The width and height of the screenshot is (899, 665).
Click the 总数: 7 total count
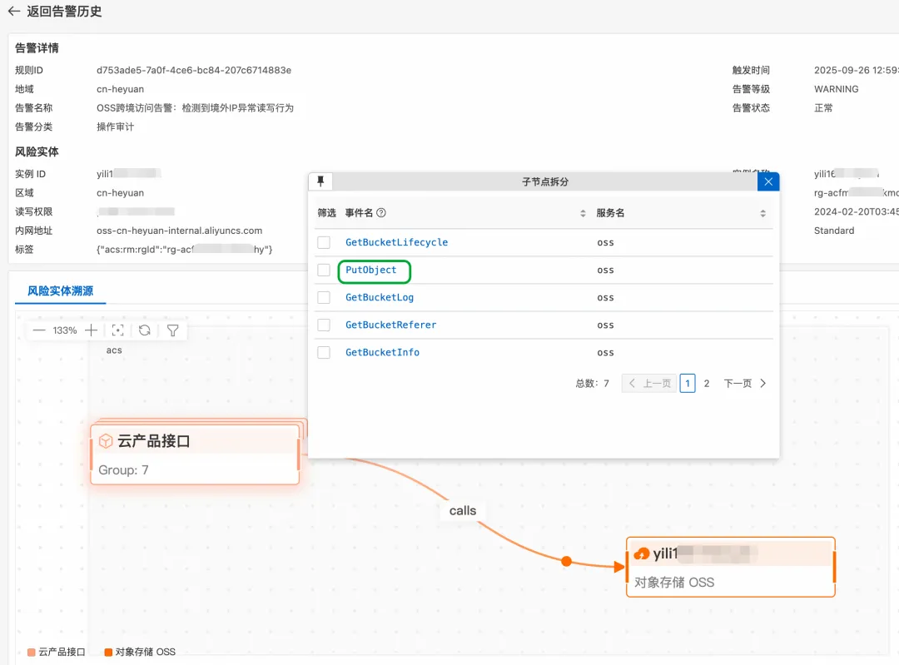pos(593,384)
